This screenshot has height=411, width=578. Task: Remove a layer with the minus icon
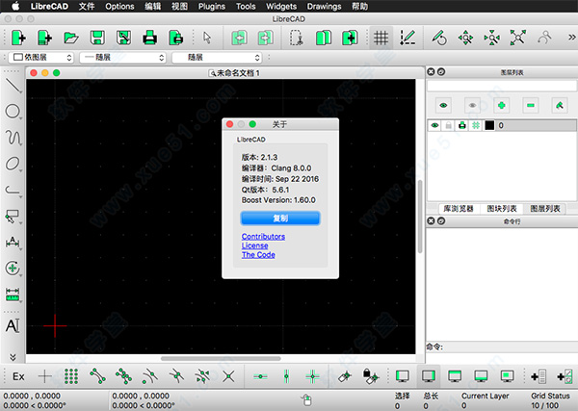coord(531,105)
